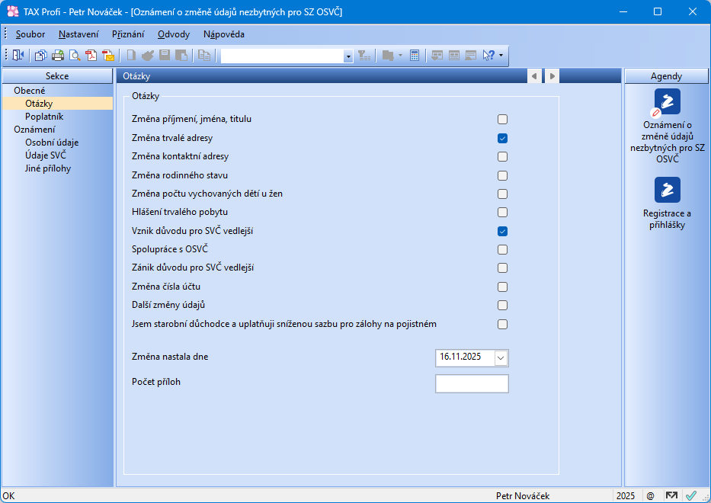
Task: Click the printer icon in toolbar
Action: click(x=58, y=56)
